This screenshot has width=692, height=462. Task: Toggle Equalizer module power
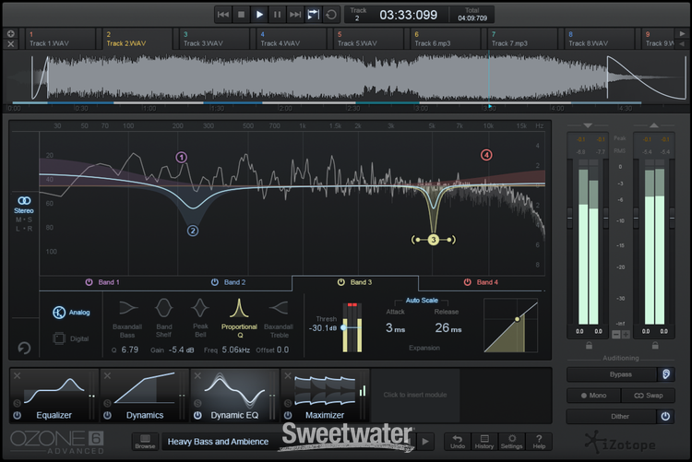click(x=18, y=415)
